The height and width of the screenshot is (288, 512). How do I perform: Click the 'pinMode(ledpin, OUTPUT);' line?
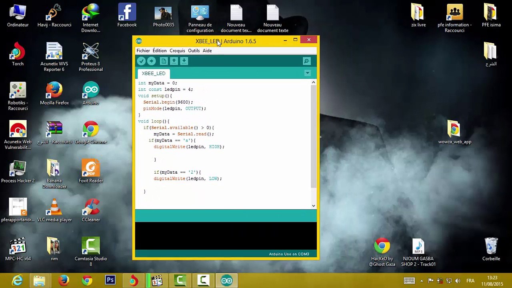pos(174,108)
